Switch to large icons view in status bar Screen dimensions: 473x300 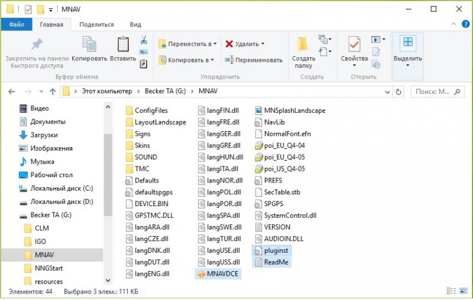click(x=464, y=292)
